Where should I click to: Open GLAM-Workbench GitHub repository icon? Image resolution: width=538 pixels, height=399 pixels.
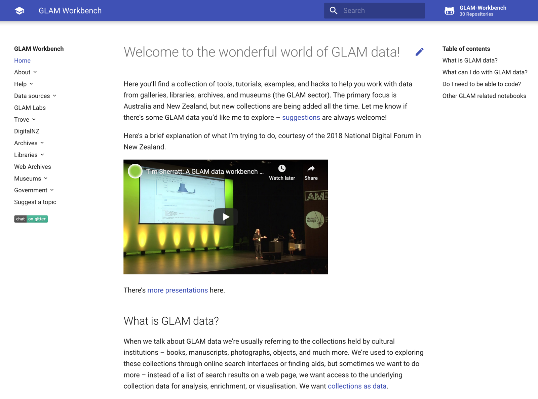449,11
